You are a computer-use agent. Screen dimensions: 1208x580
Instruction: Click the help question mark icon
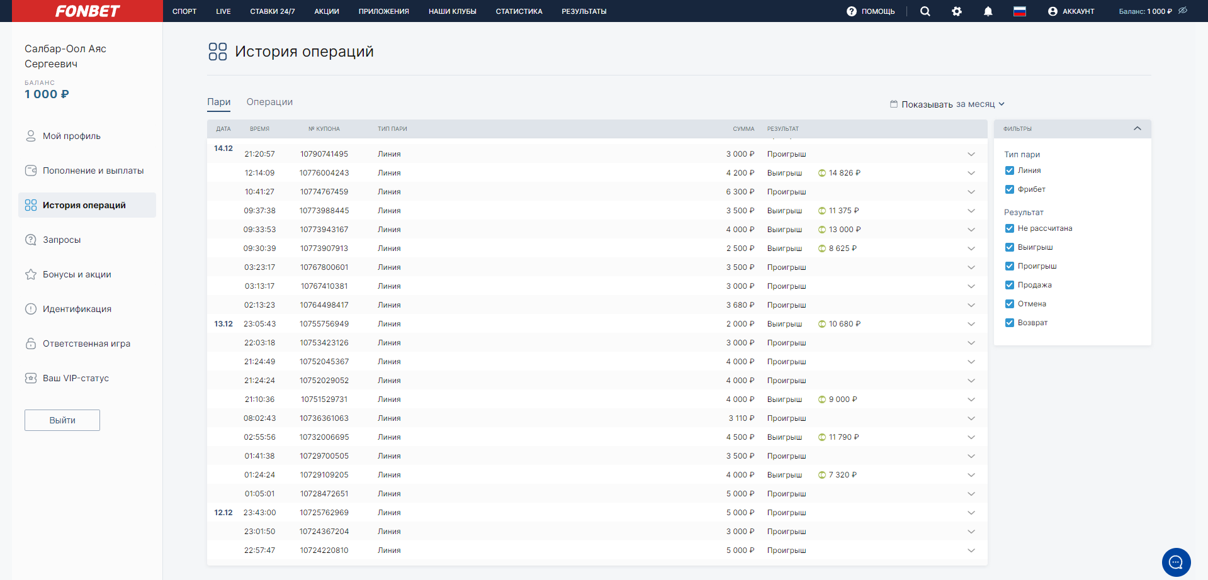852,11
